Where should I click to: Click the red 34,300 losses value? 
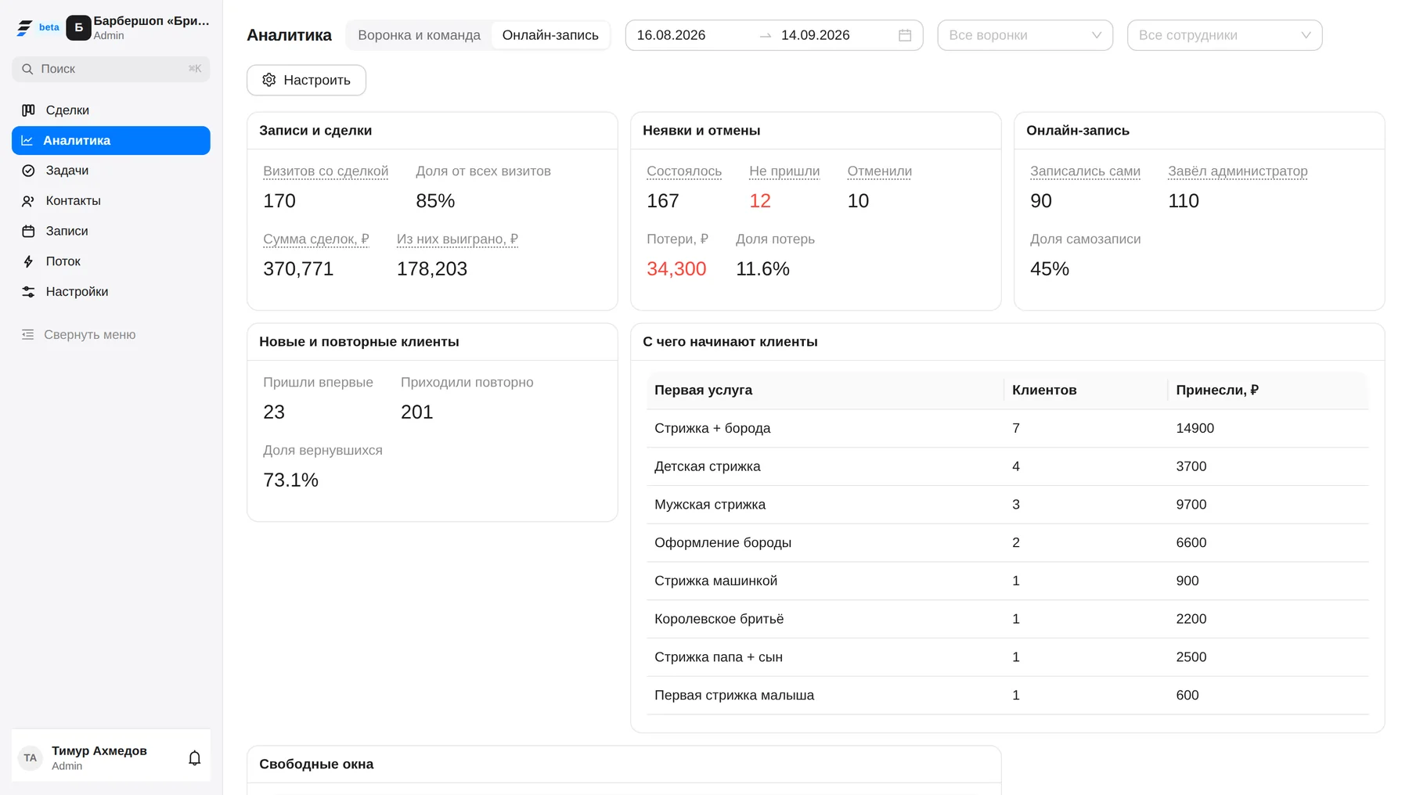(x=676, y=268)
